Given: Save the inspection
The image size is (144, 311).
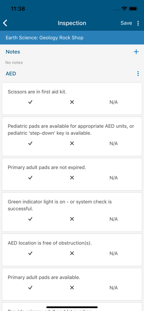Looking at the screenshot, I should (126, 23).
